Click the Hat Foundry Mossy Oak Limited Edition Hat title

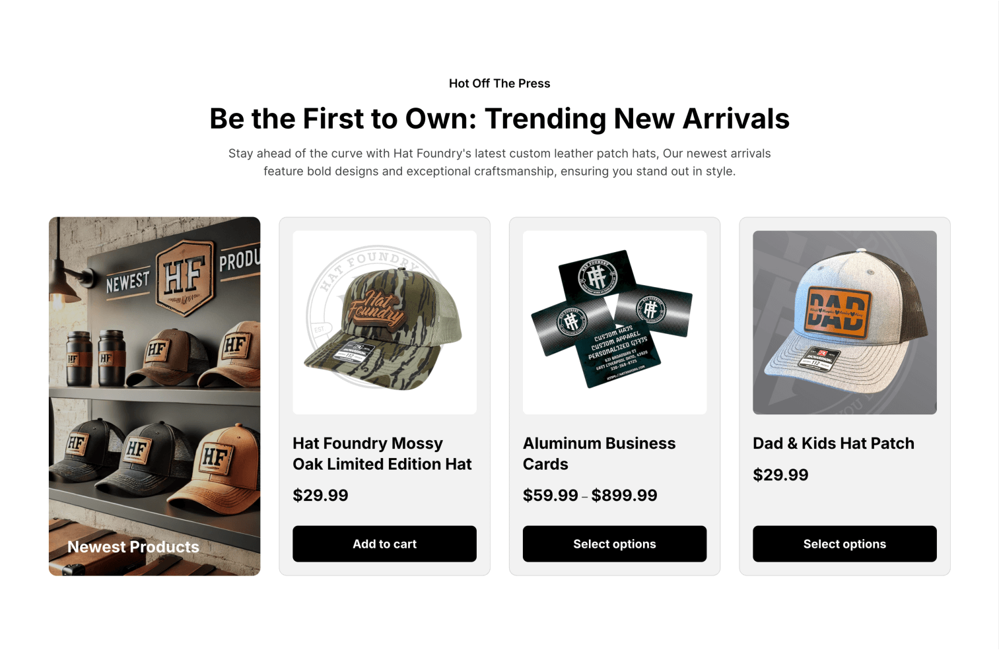click(382, 454)
